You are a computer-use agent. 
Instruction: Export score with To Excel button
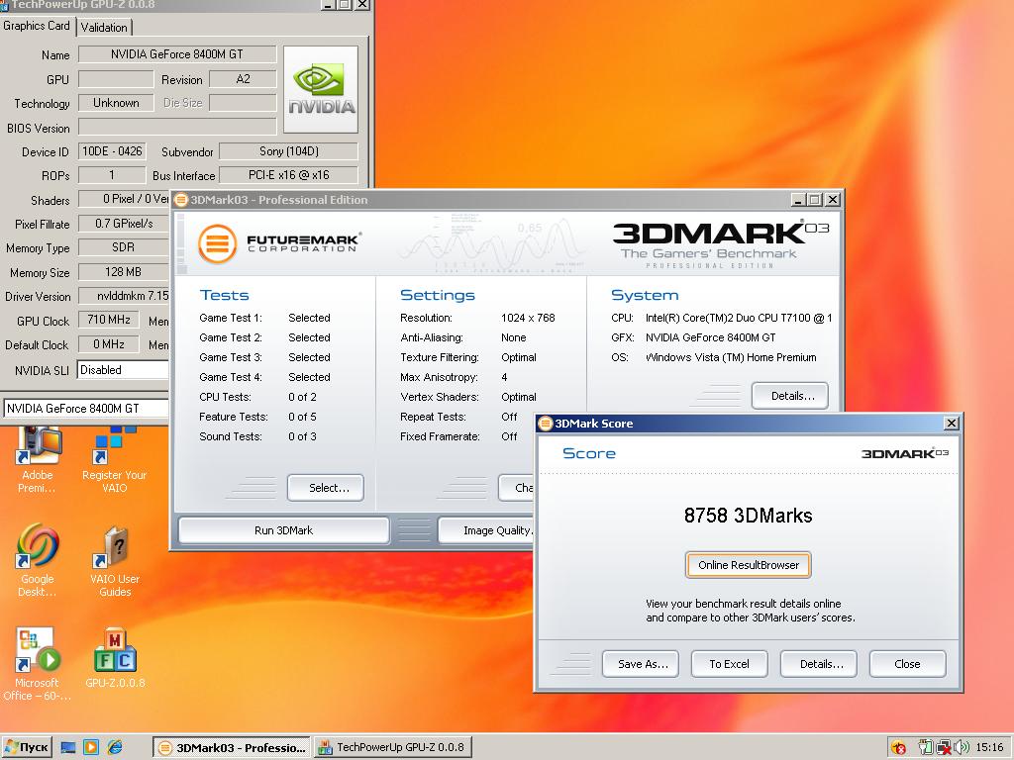pos(730,664)
